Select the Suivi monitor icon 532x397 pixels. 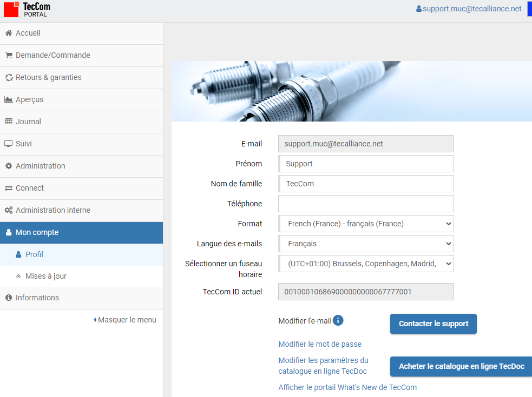click(8, 144)
